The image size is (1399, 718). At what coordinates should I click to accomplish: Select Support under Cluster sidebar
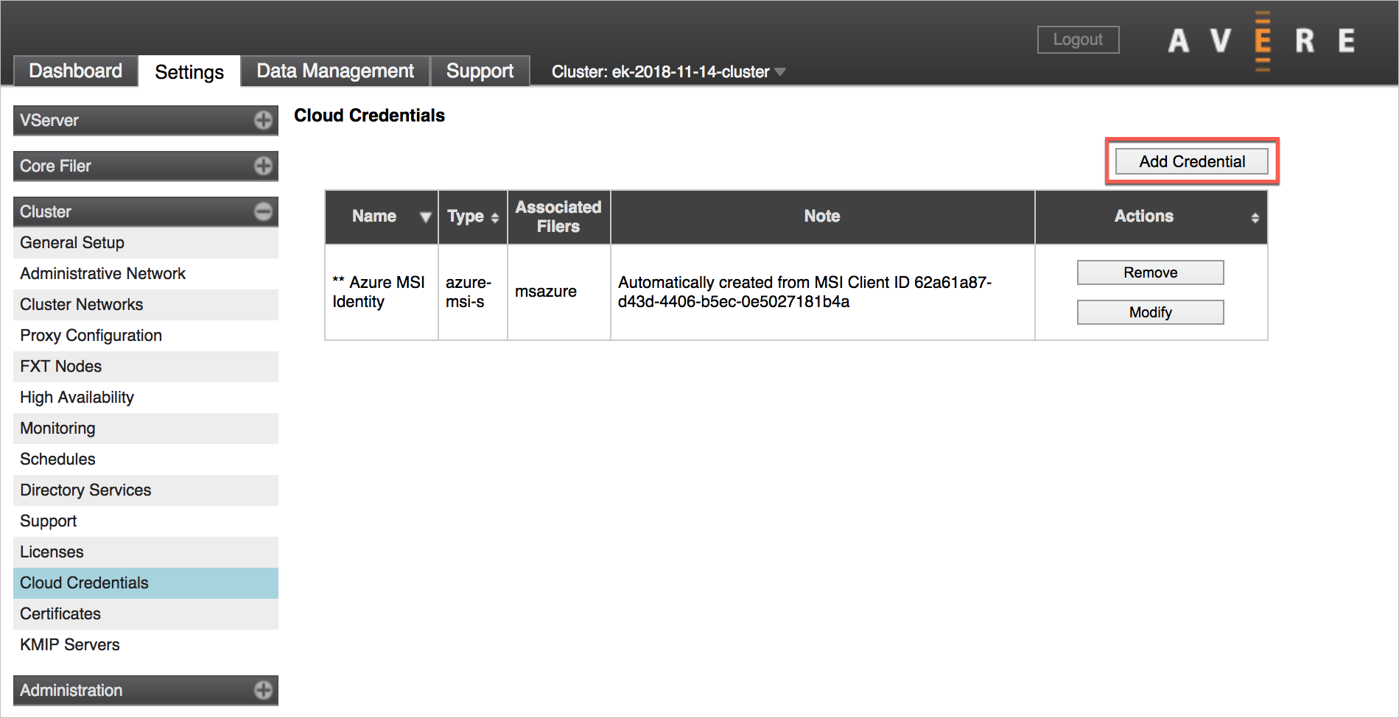pos(146,521)
